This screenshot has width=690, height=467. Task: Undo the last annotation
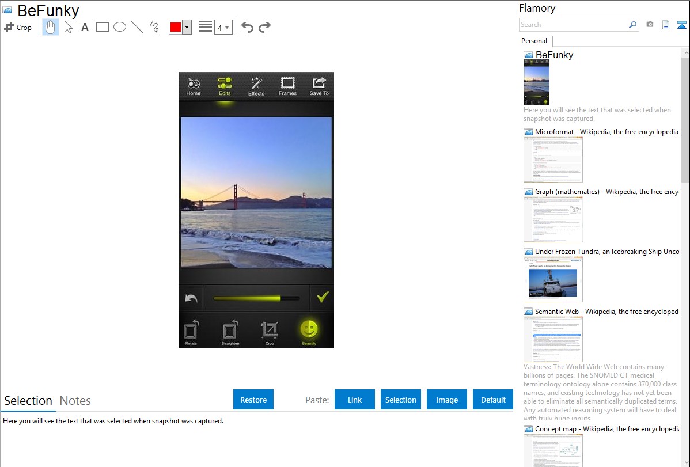247,27
